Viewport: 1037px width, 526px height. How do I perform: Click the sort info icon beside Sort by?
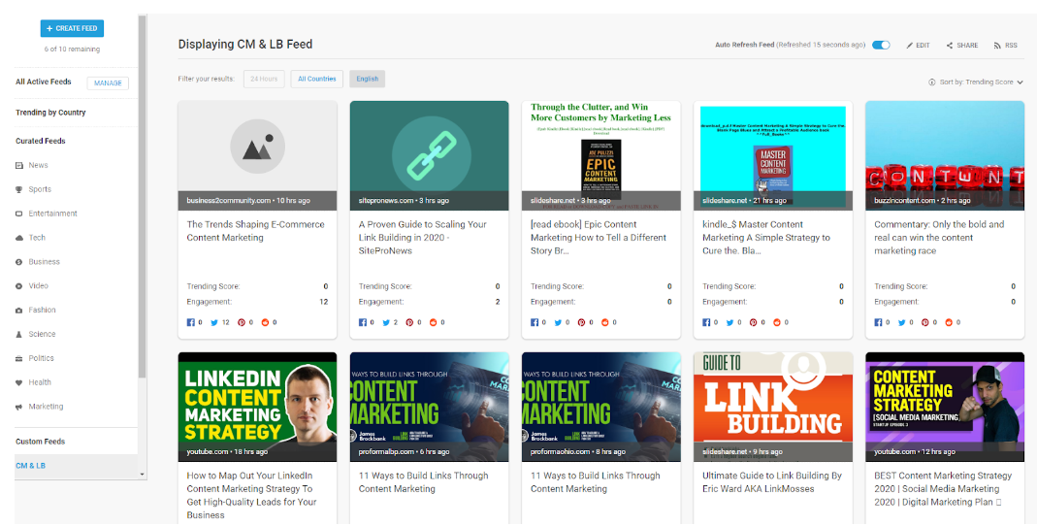[932, 82]
